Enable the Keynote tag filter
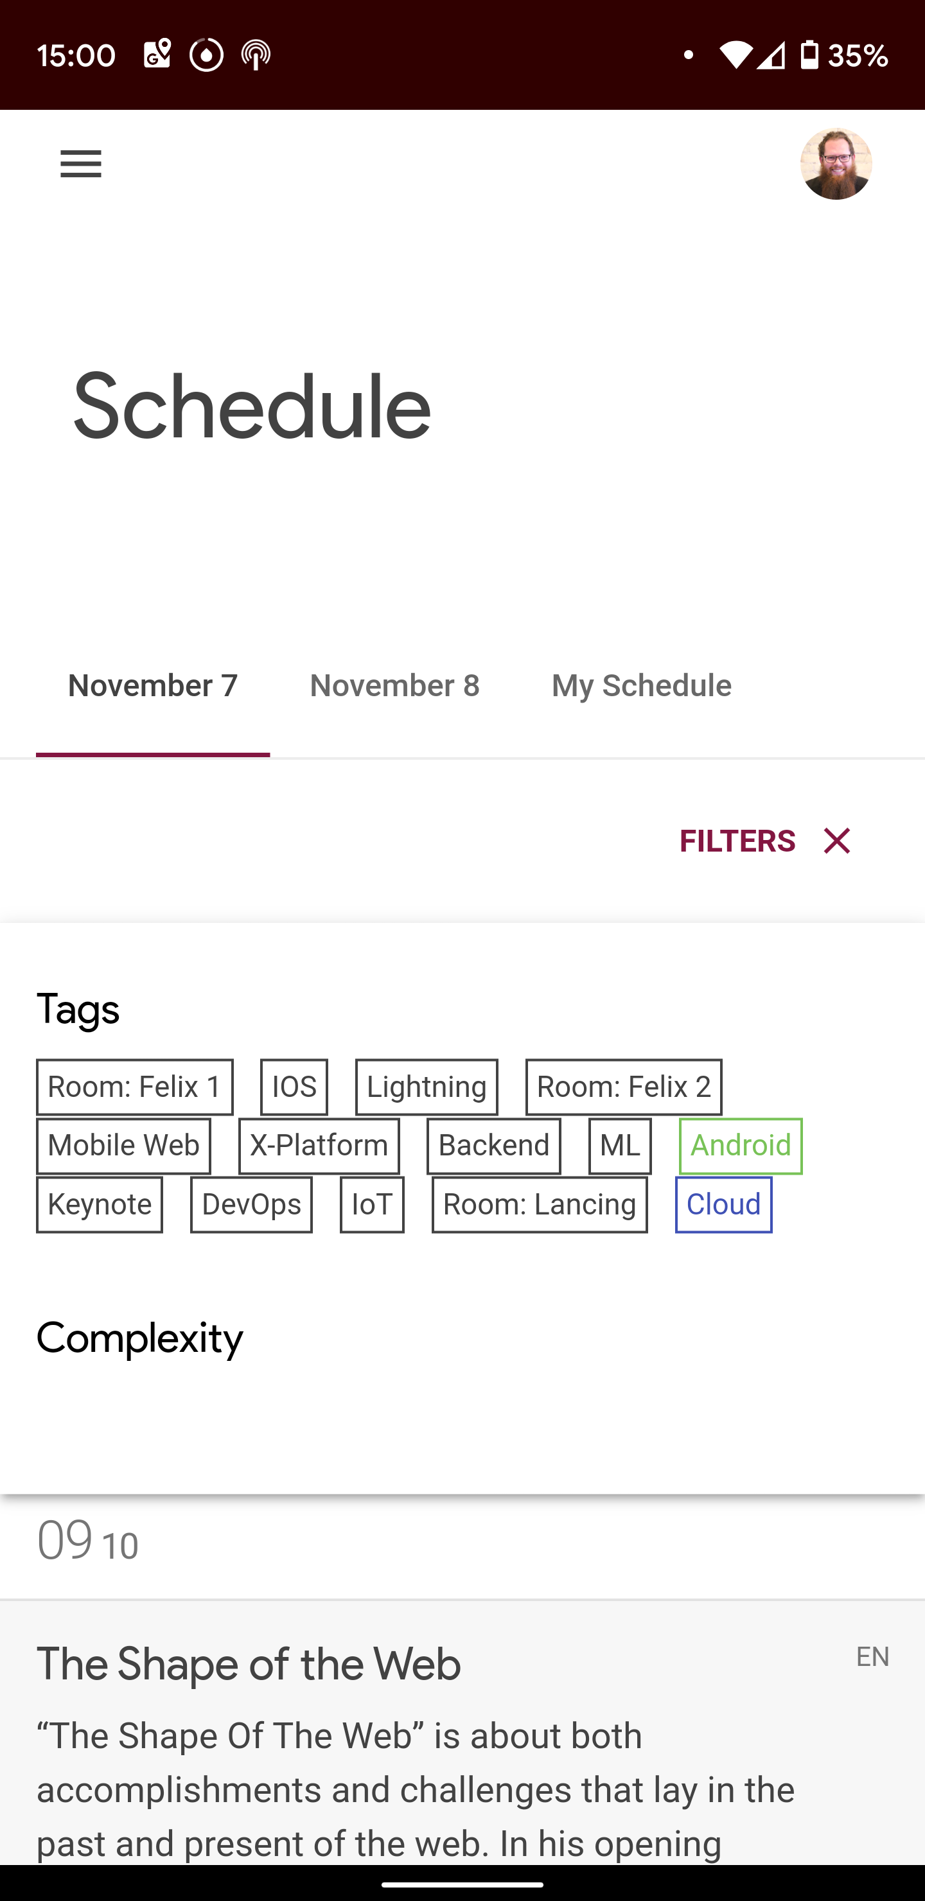This screenshot has height=1901, width=925. tap(99, 1204)
